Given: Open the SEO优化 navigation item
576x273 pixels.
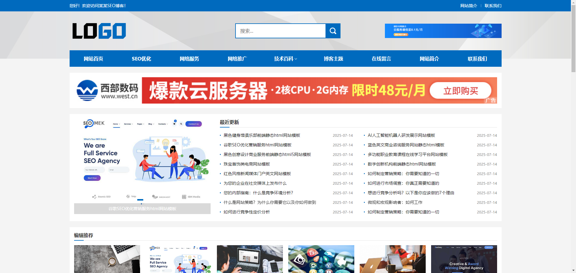Looking at the screenshot, I should coord(141,59).
